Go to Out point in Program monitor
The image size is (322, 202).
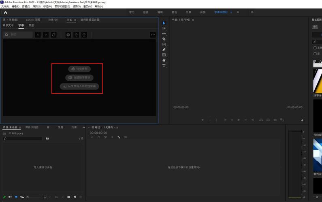point(253,120)
